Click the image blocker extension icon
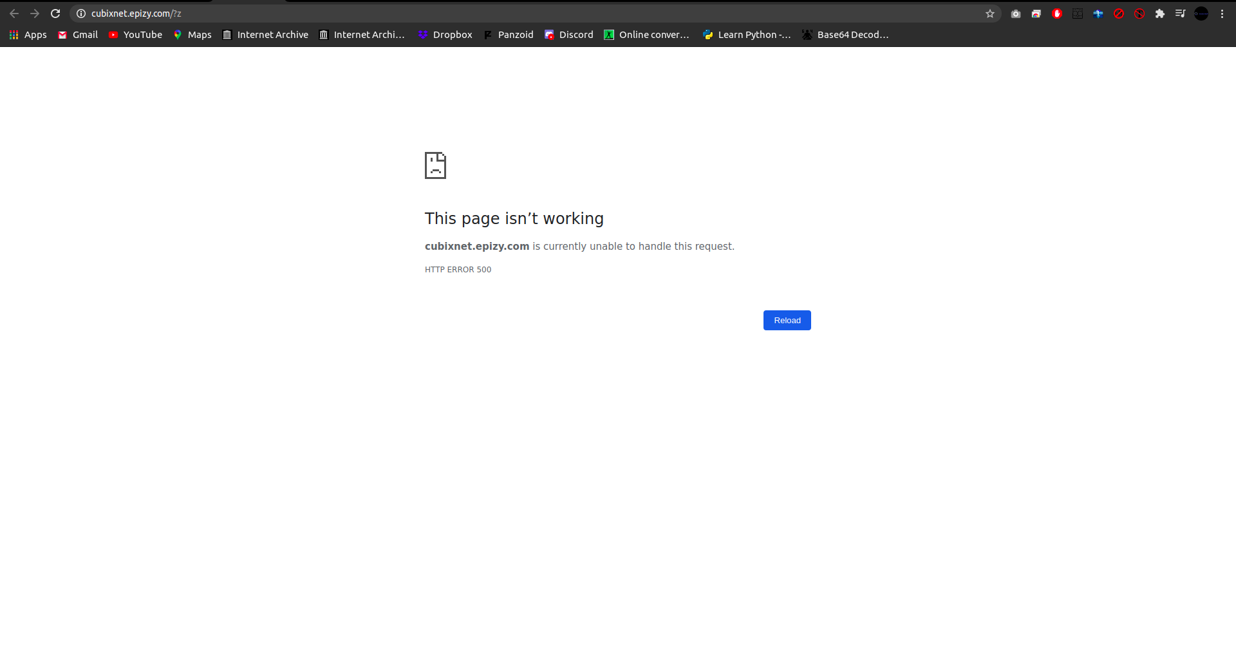This screenshot has width=1236, height=658. tap(1119, 13)
